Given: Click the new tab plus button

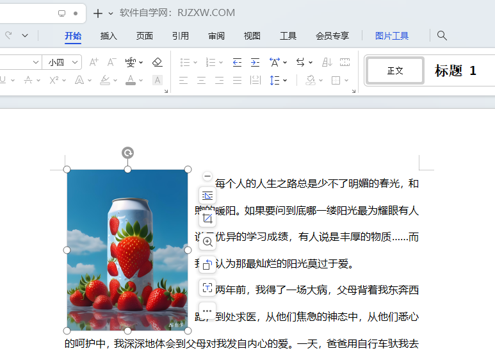Looking at the screenshot, I should pos(98,13).
